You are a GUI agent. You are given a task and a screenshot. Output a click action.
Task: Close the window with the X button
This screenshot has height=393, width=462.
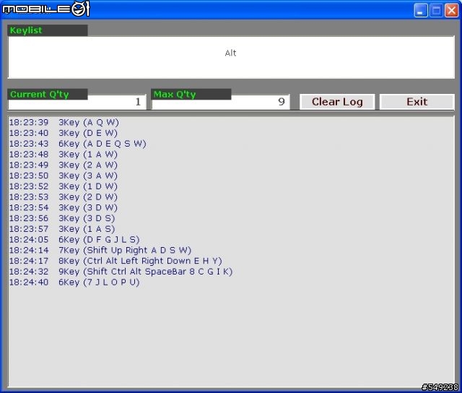pyautogui.click(x=451, y=10)
